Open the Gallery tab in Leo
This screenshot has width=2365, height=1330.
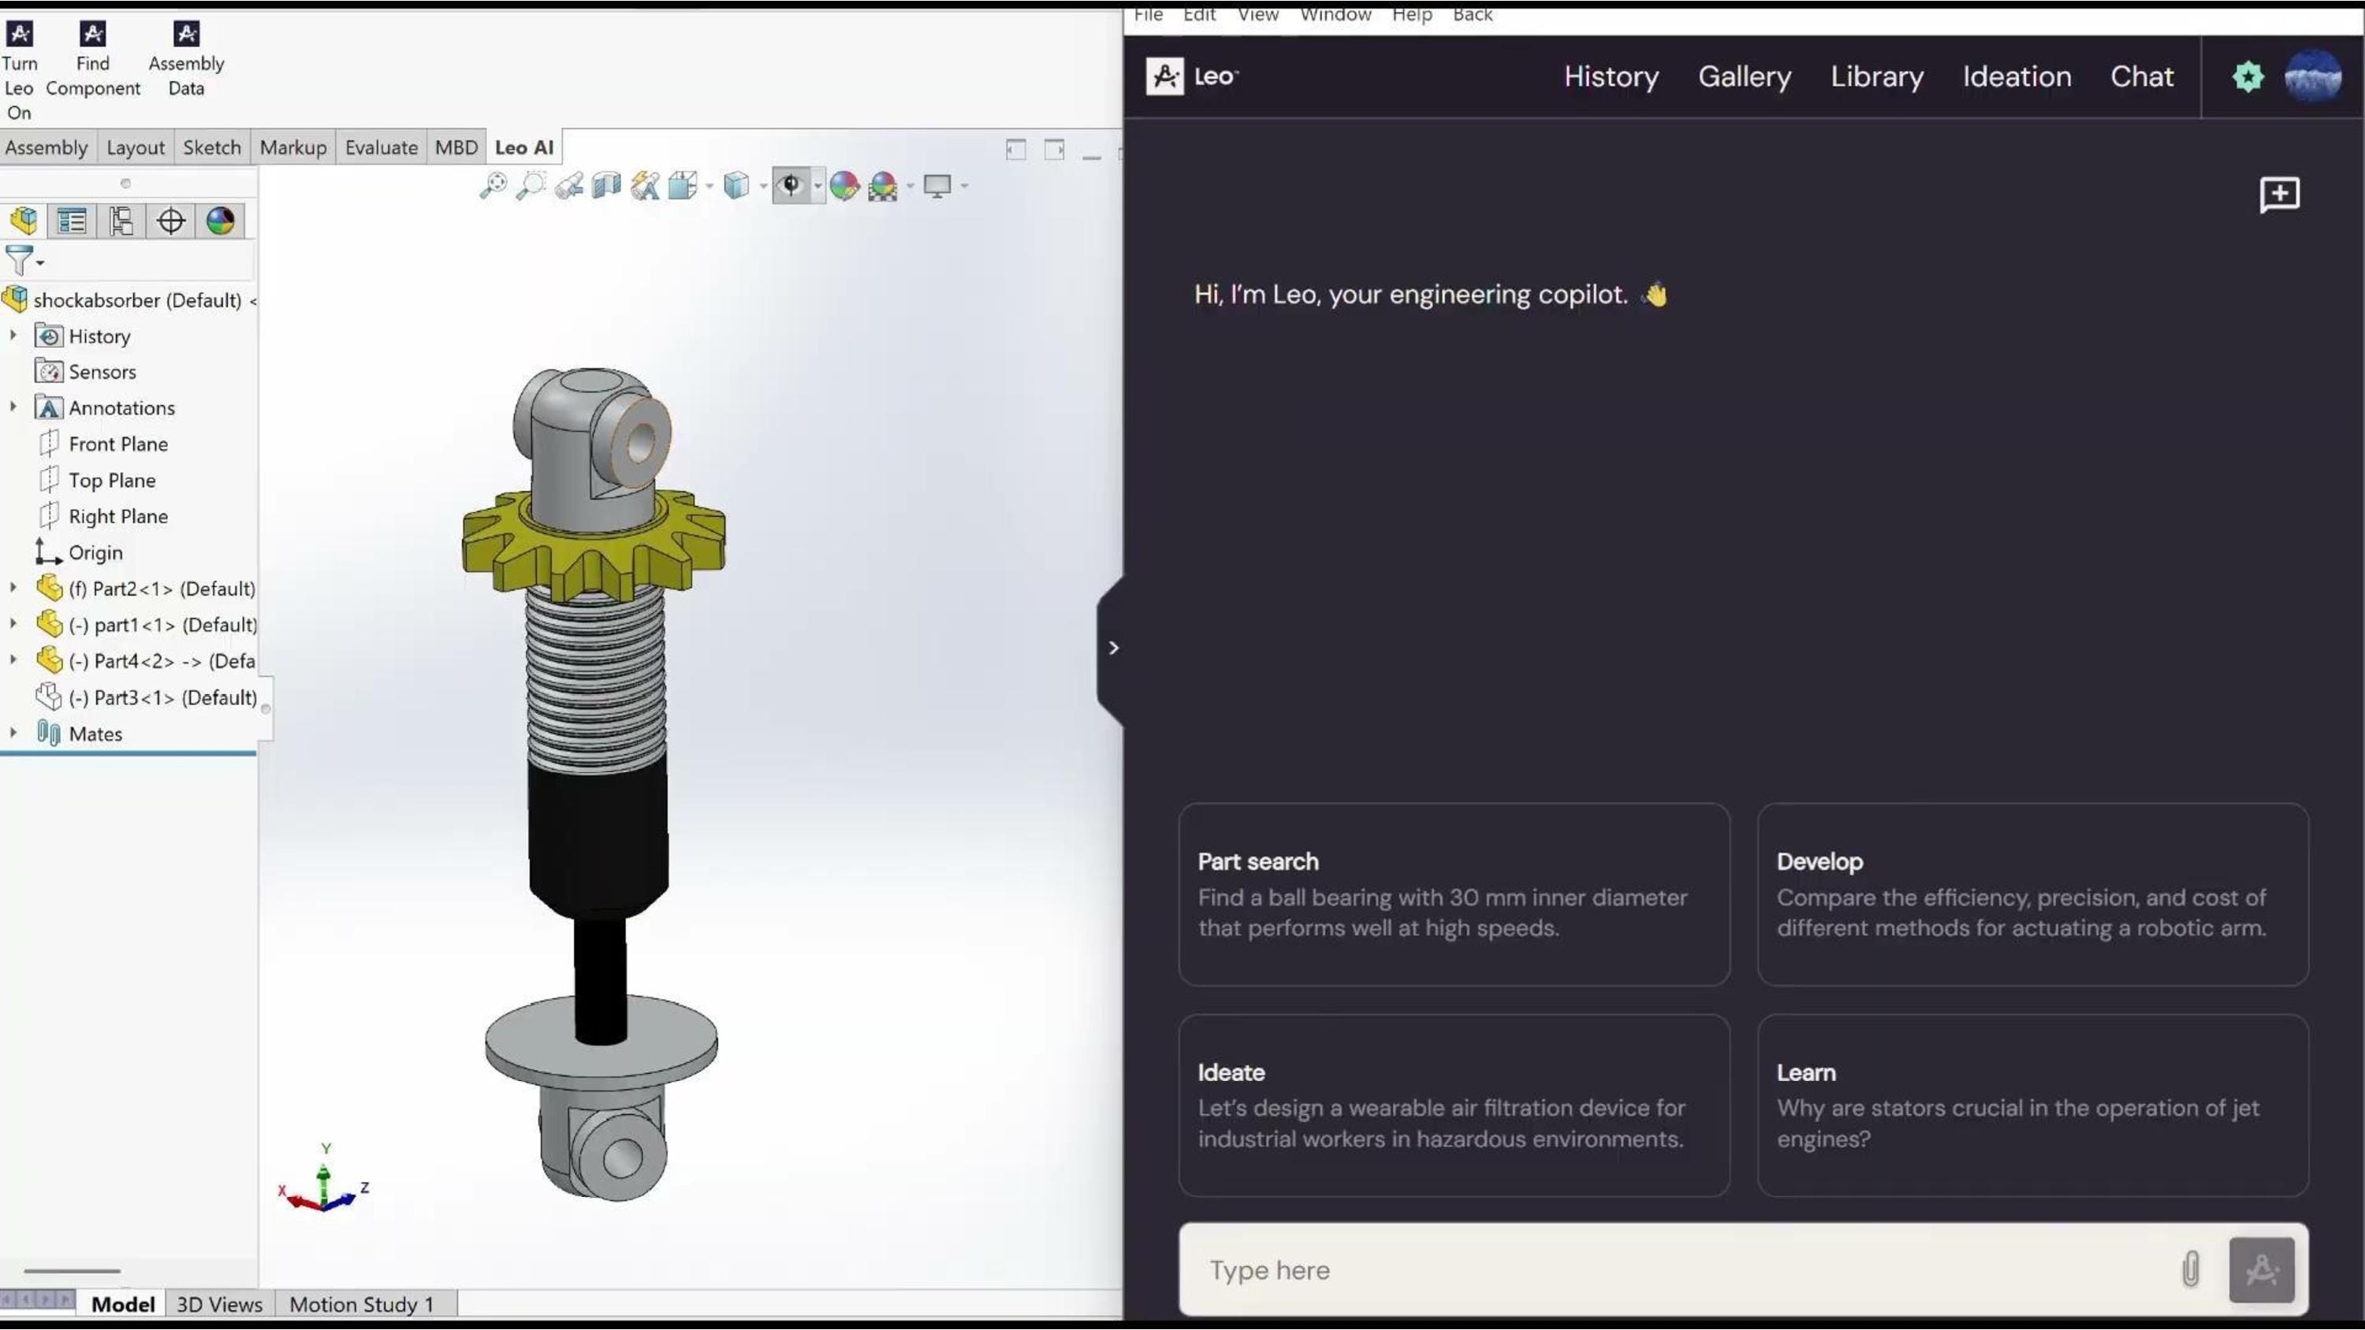[x=1745, y=76]
